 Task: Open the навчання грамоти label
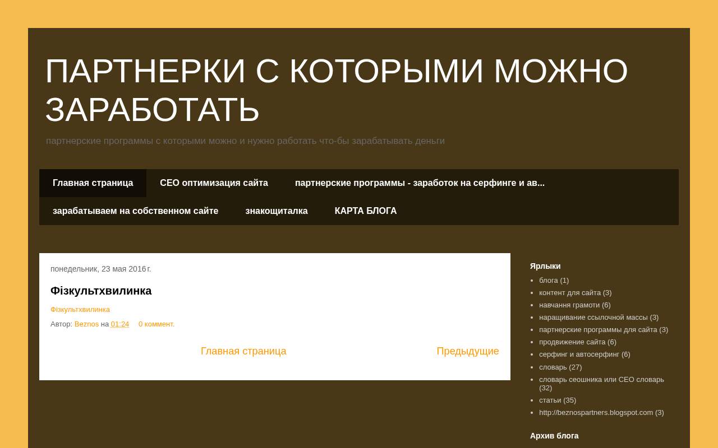coord(569,305)
